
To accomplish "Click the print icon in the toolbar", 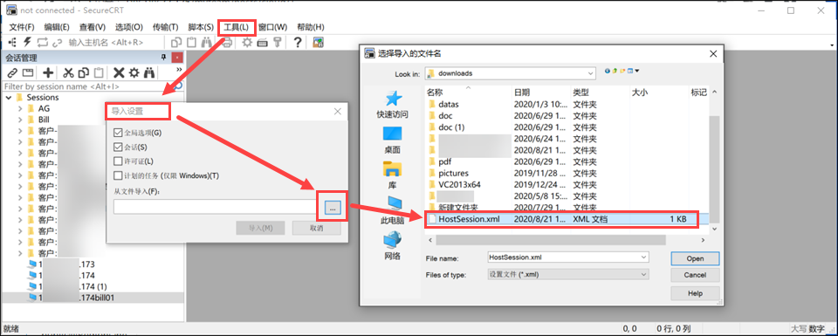I will 227,43.
